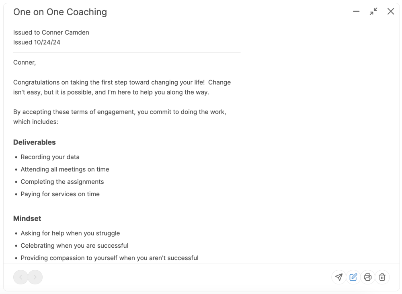Viewport: 402px width, 294px height.
Task: Shrink the panel with the inward arrows icon
Action: pyautogui.click(x=373, y=11)
